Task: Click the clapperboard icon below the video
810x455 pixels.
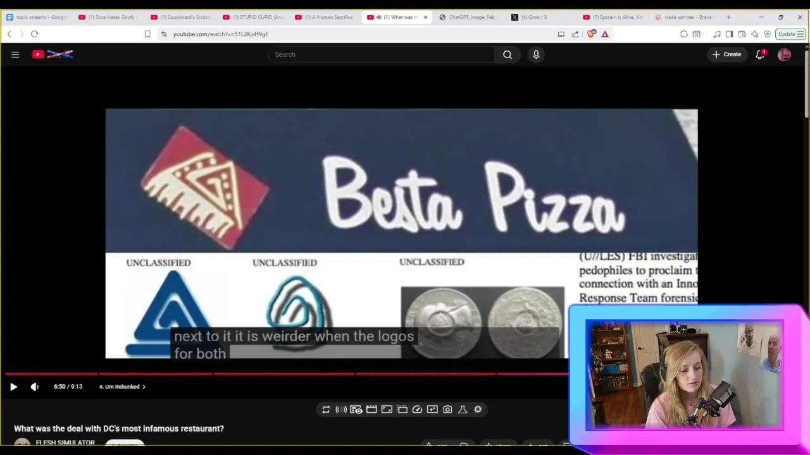Action: (371, 409)
